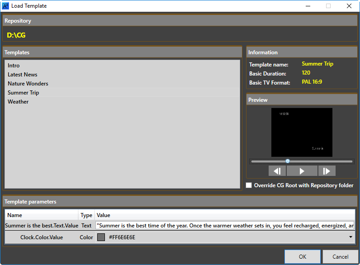
Task: Play the template preview
Action: [302, 171]
